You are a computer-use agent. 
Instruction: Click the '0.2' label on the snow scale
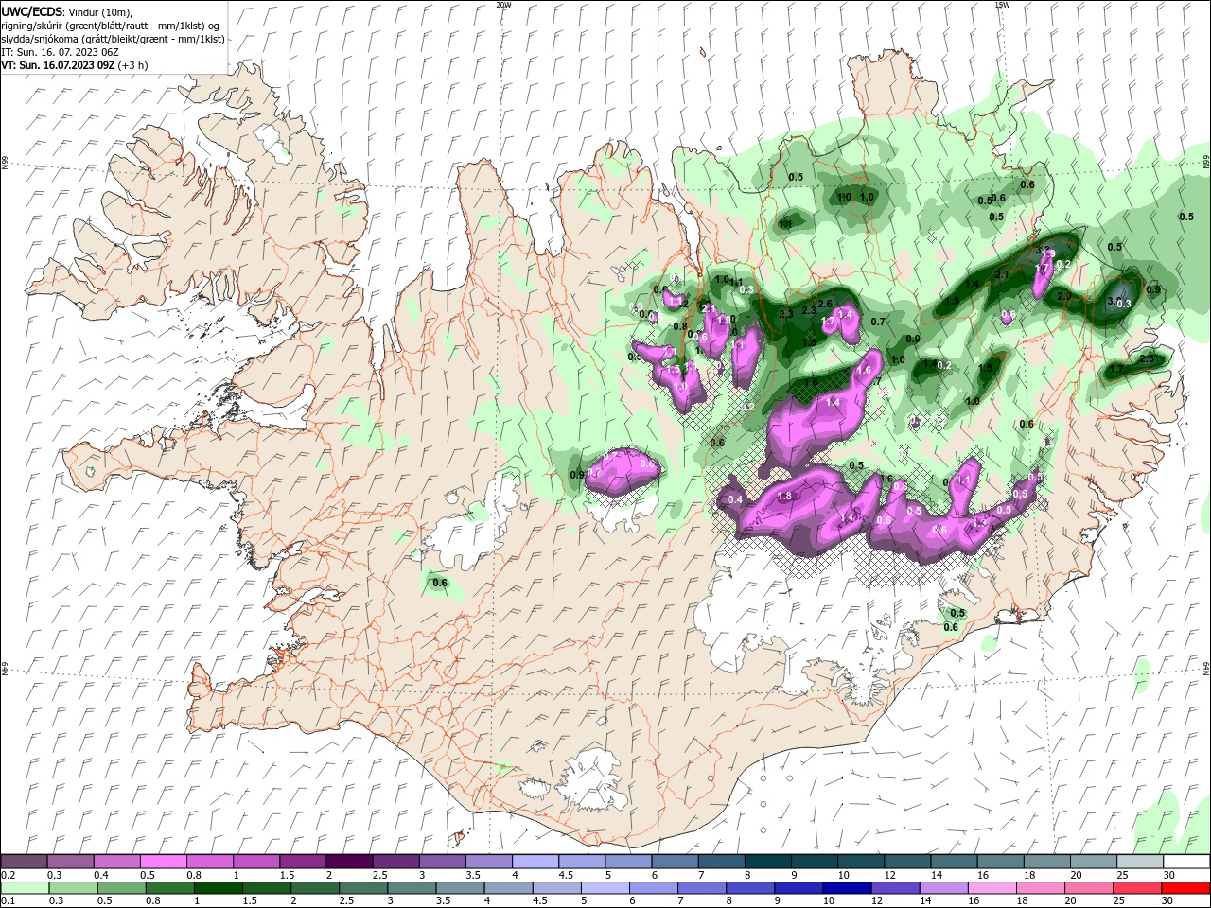(7, 875)
